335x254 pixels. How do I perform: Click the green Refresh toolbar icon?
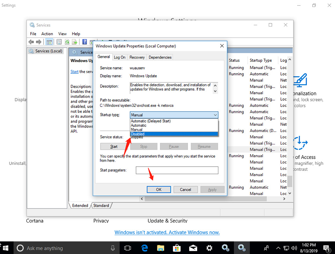click(67, 42)
